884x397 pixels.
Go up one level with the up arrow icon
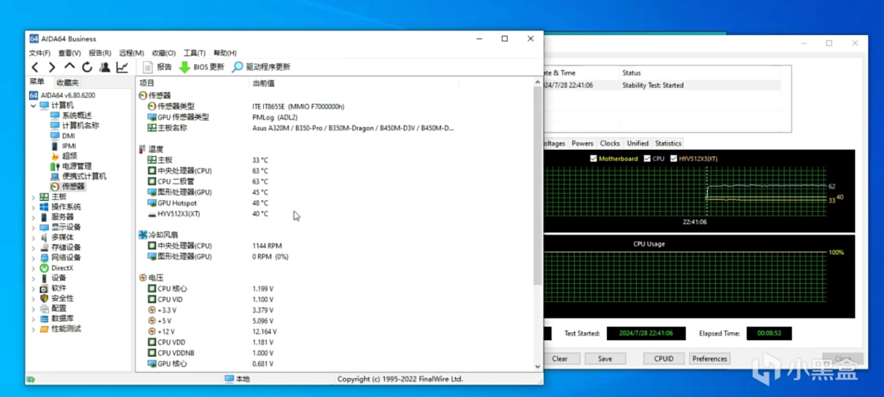[x=70, y=67]
